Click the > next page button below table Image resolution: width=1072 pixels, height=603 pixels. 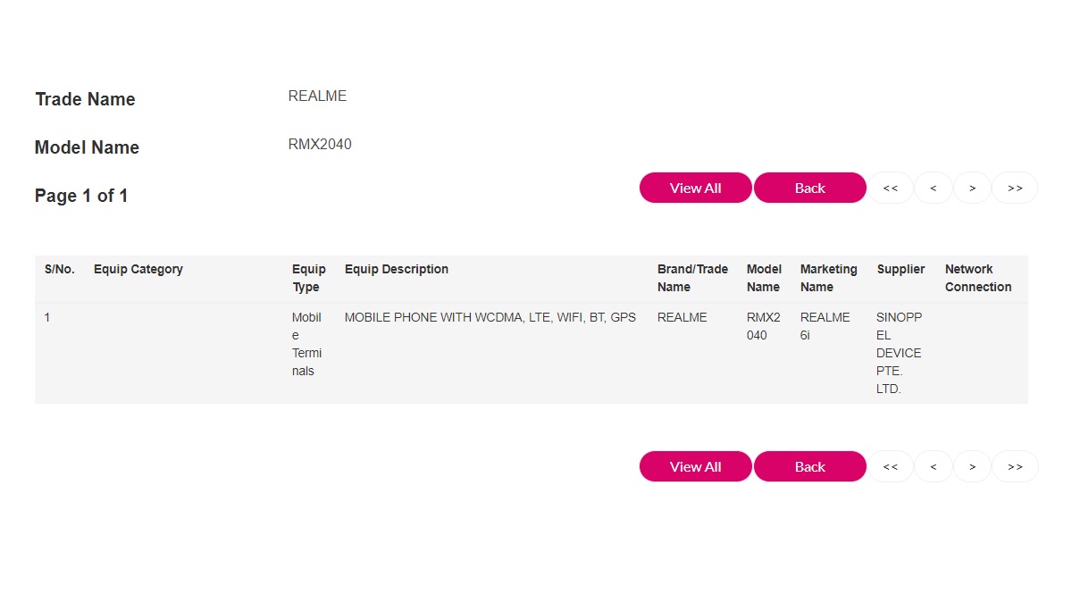point(972,466)
